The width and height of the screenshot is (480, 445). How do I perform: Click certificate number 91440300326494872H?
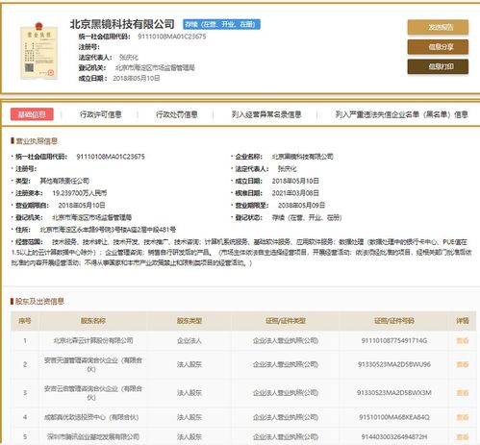(394, 436)
